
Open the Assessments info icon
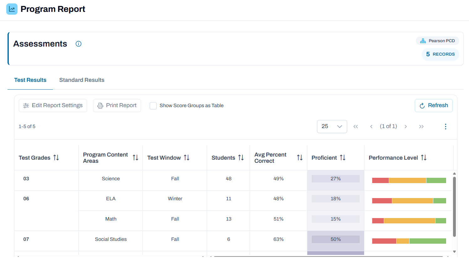[x=79, y=44]
